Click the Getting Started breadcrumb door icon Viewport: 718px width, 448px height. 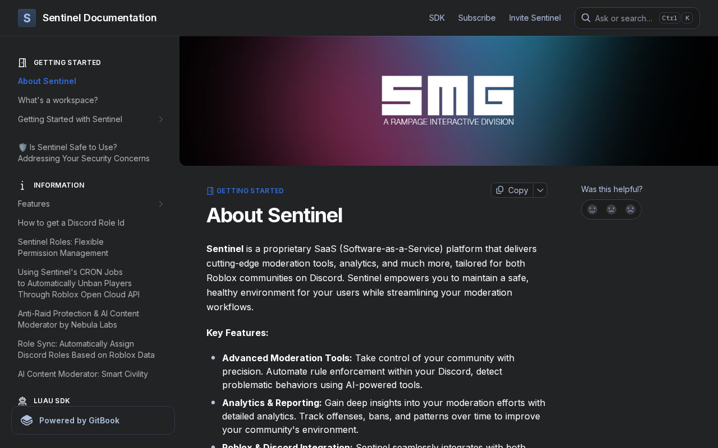(x=210, y=191)
